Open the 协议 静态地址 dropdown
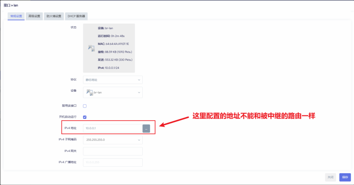This screenshot has width=354, height=185. coord(113,80)
